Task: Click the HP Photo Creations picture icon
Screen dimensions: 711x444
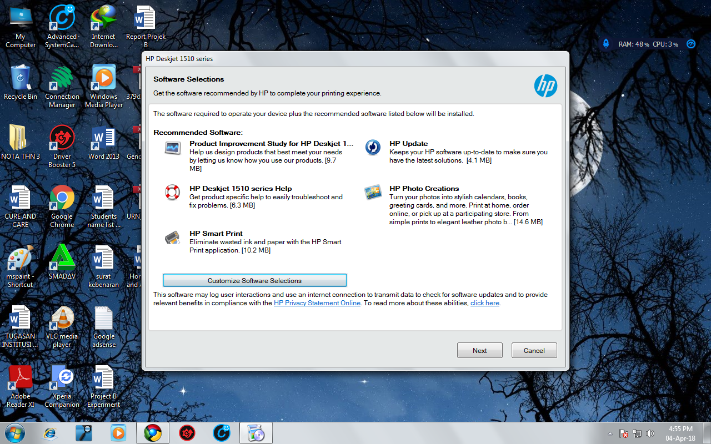Action: [373, 193]
